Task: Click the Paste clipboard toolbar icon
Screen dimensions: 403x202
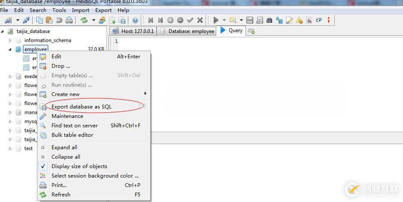Action: click(x=49, y=20)
